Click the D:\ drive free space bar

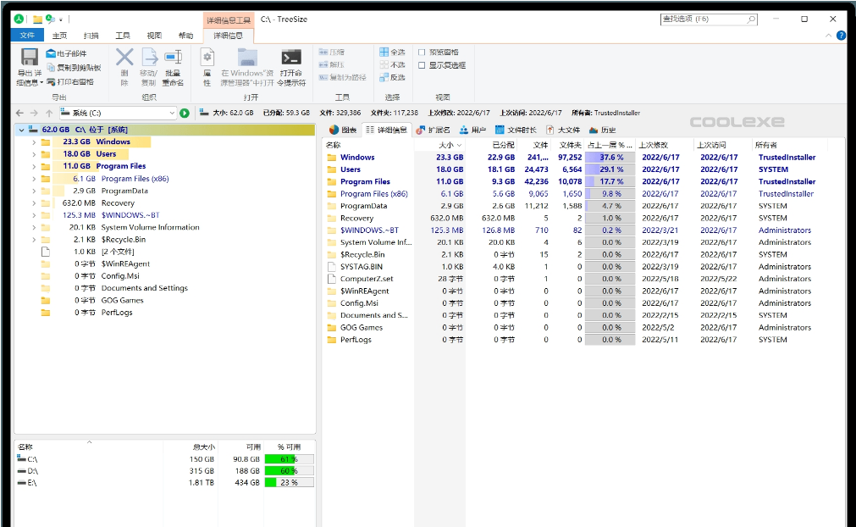288,470
